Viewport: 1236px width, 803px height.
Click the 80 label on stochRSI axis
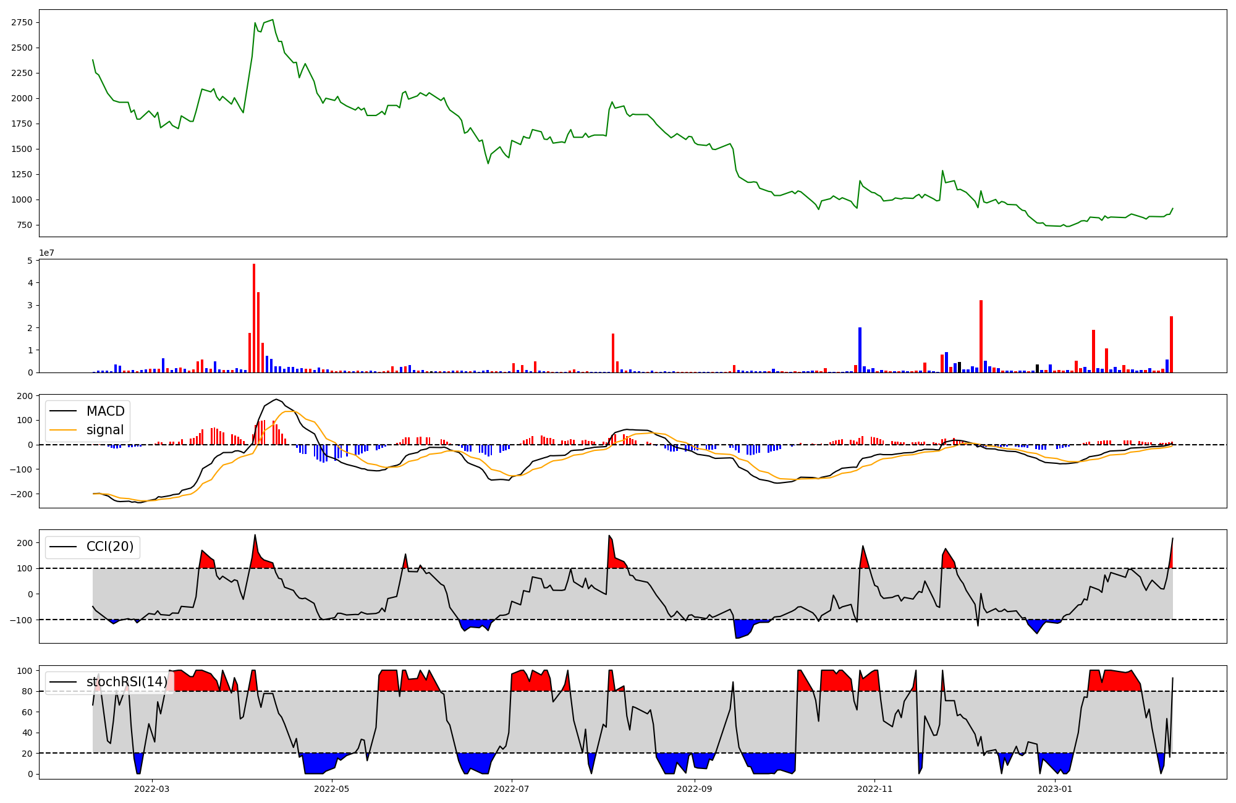27,691
